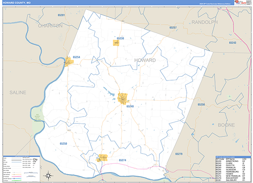This screenshot has width=253, height=183.
Task: Click the blue Interstate Highways legend line
Action: [x=16, y=178]
